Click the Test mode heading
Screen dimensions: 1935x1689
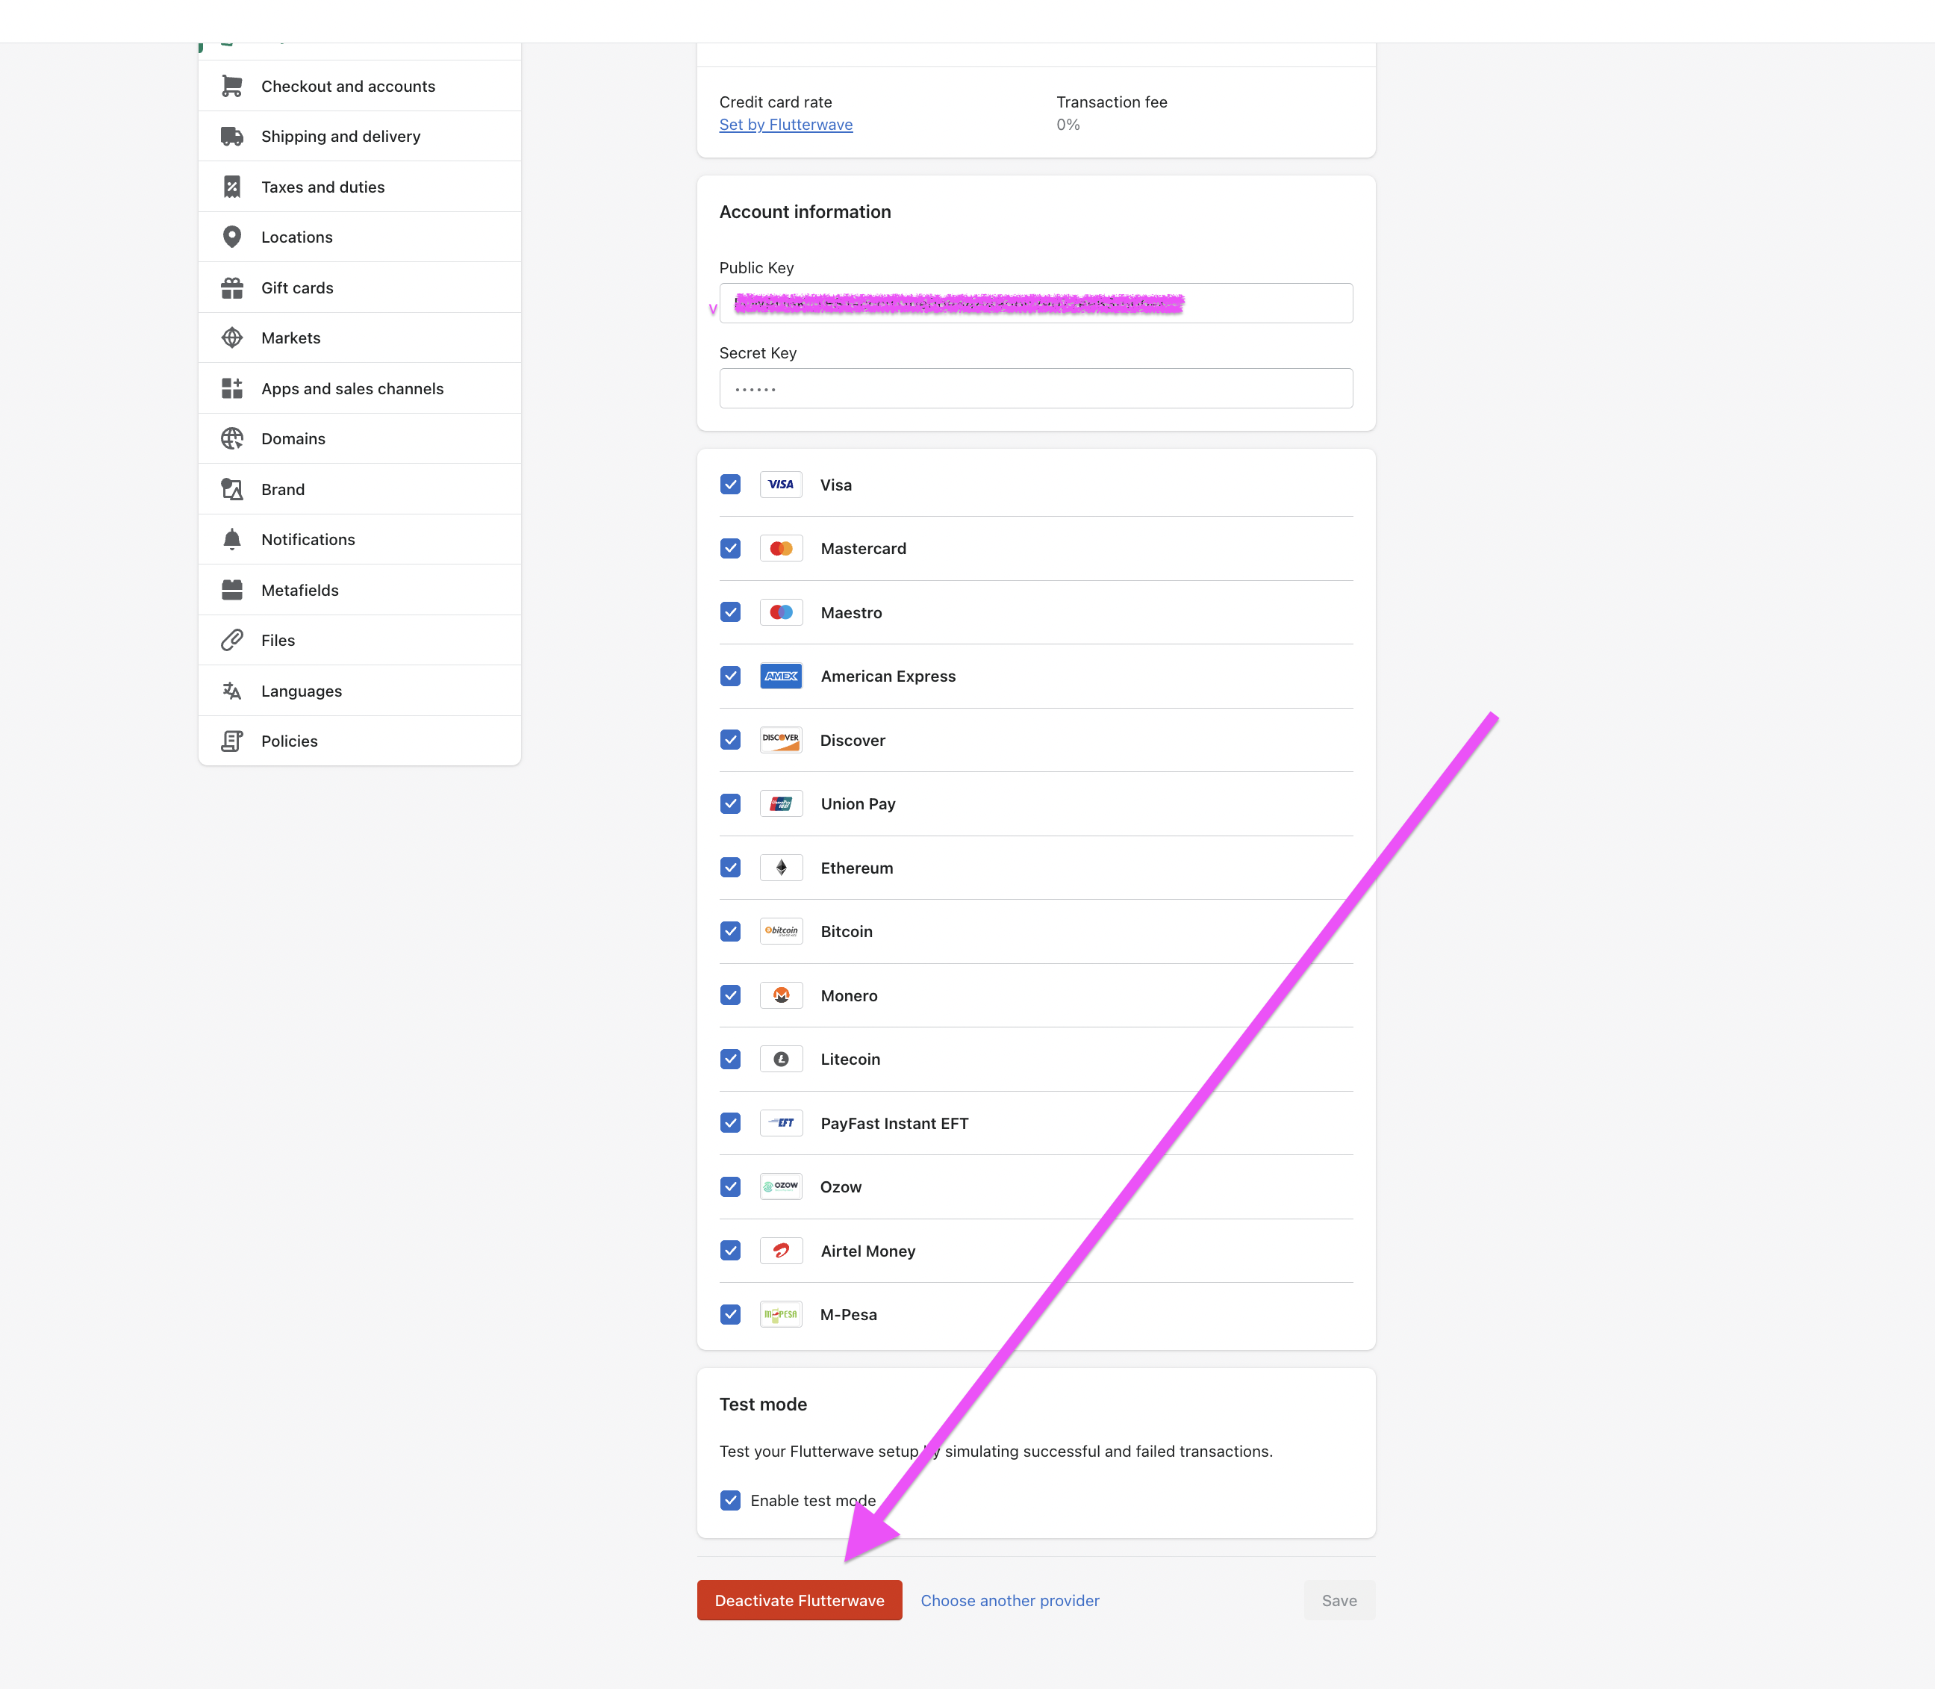point(763,1405)
